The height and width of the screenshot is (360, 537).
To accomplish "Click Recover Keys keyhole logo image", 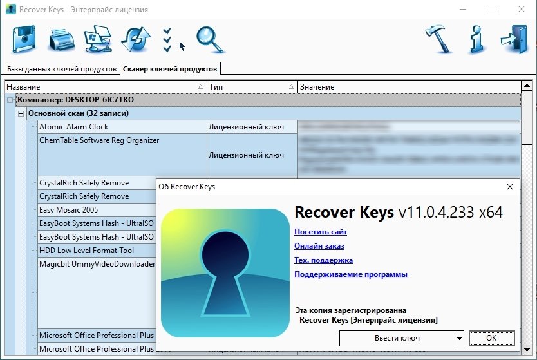I will [x=225, y=273].
